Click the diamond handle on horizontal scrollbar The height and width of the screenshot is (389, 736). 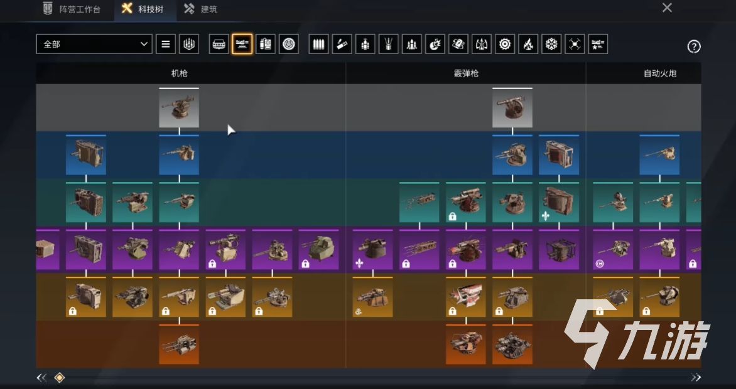pos(60,377)
